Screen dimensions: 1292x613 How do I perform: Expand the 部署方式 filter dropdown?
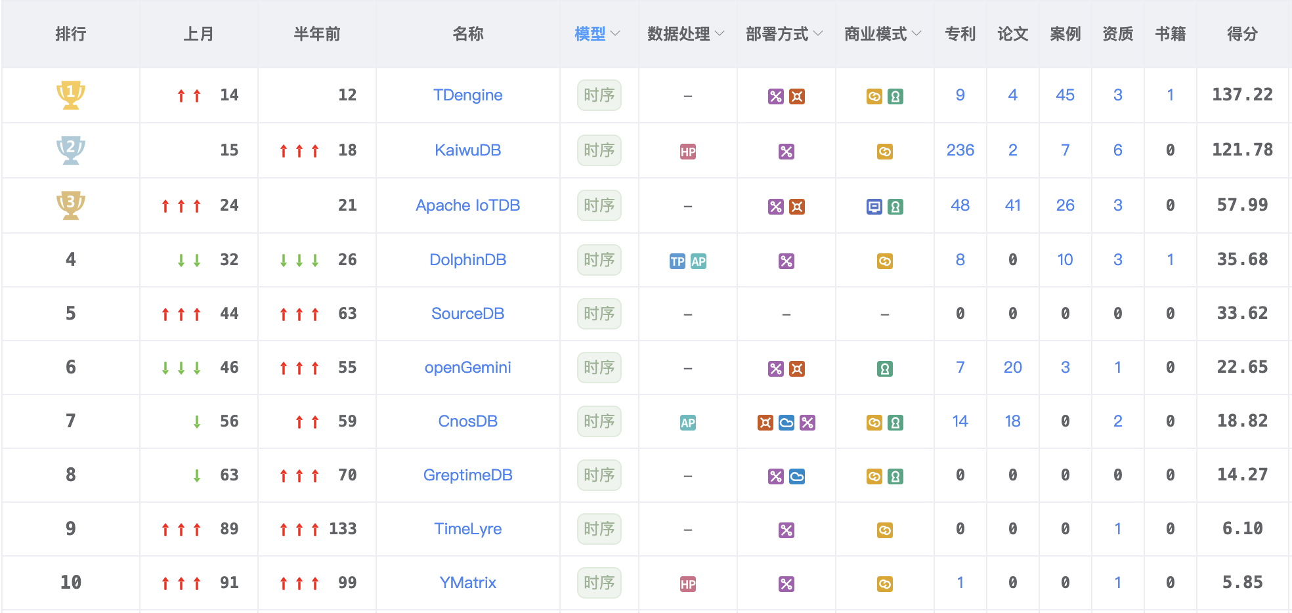(785, 34)
